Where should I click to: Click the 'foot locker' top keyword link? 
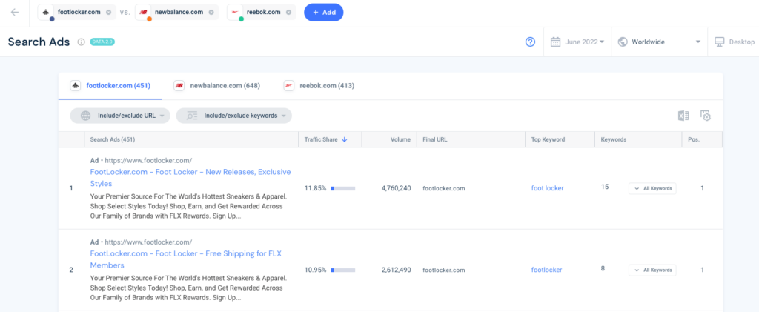(547, 188)
